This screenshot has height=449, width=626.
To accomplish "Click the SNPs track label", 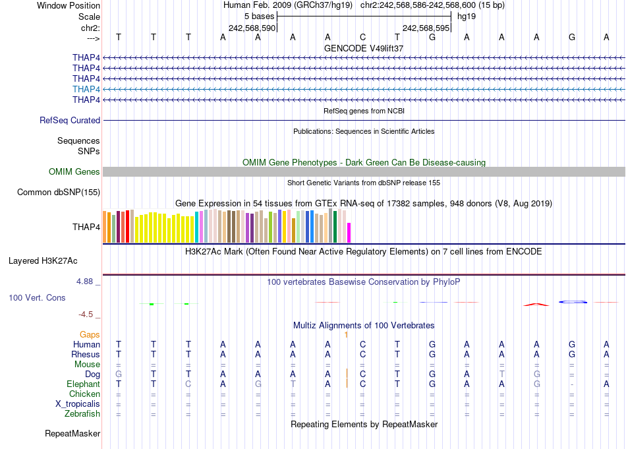I will 89,152.
